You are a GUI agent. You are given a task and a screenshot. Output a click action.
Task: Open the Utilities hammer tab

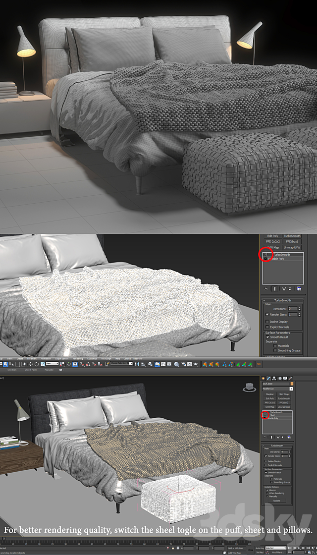pos(290,379)
